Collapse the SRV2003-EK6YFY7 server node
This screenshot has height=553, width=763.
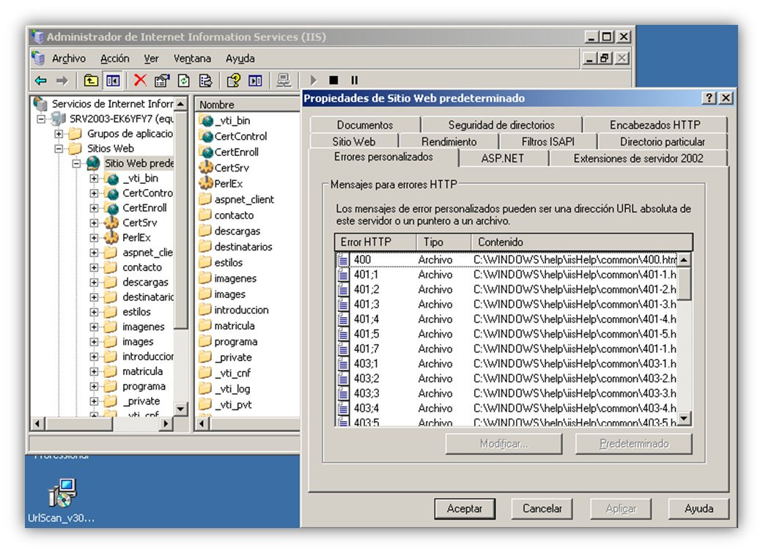point(41,119)
